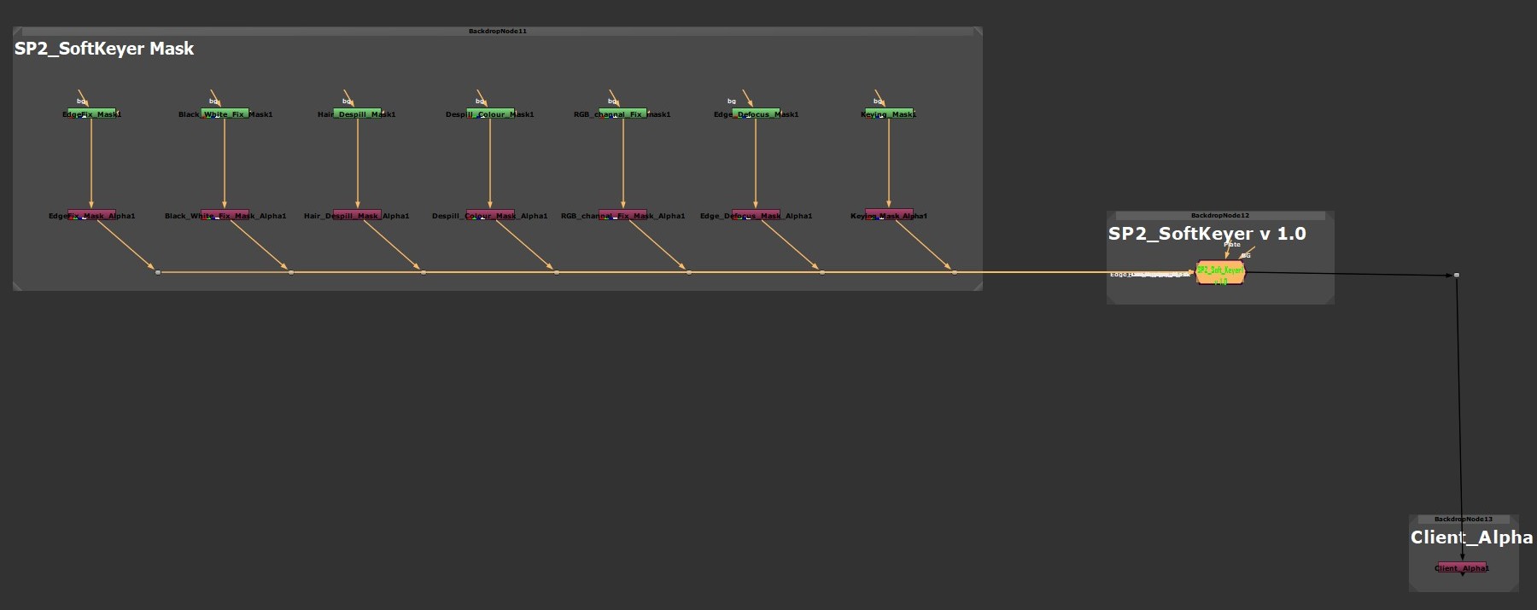Click the Hair_Despill_Mask1 node
This screenshot has height=610, width=1537.
(x=357, y=113)
